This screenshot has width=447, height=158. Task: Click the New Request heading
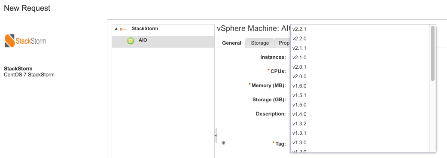coord(27,8)
